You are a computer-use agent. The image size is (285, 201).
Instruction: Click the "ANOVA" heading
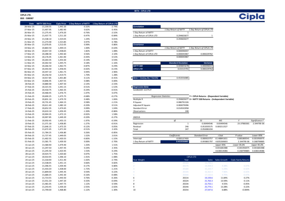pos(137,117)
